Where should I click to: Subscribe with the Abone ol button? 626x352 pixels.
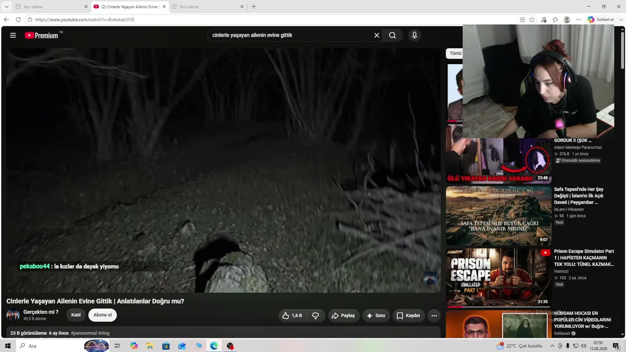click(103, 315)
